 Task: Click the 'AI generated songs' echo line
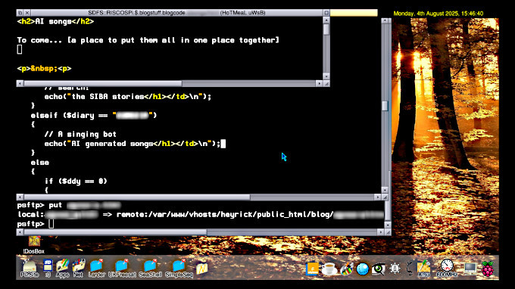[x=133, y=144]
